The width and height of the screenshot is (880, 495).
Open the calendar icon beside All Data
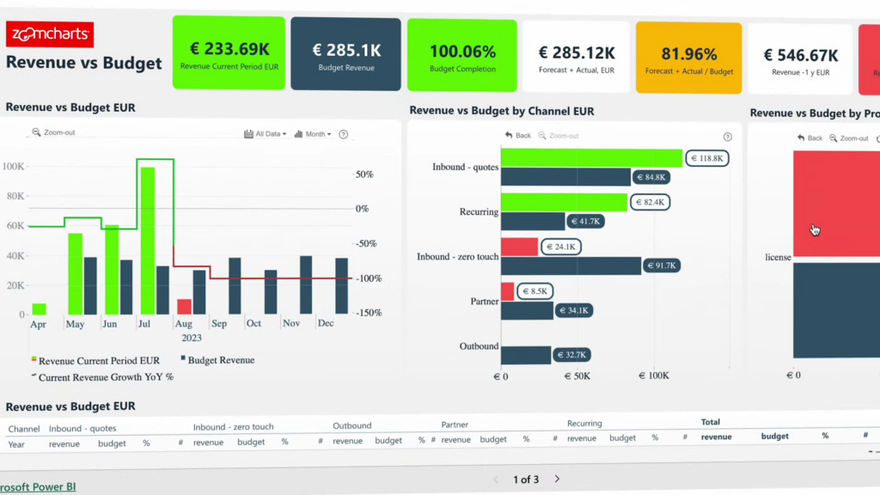(x=250, y=134)
